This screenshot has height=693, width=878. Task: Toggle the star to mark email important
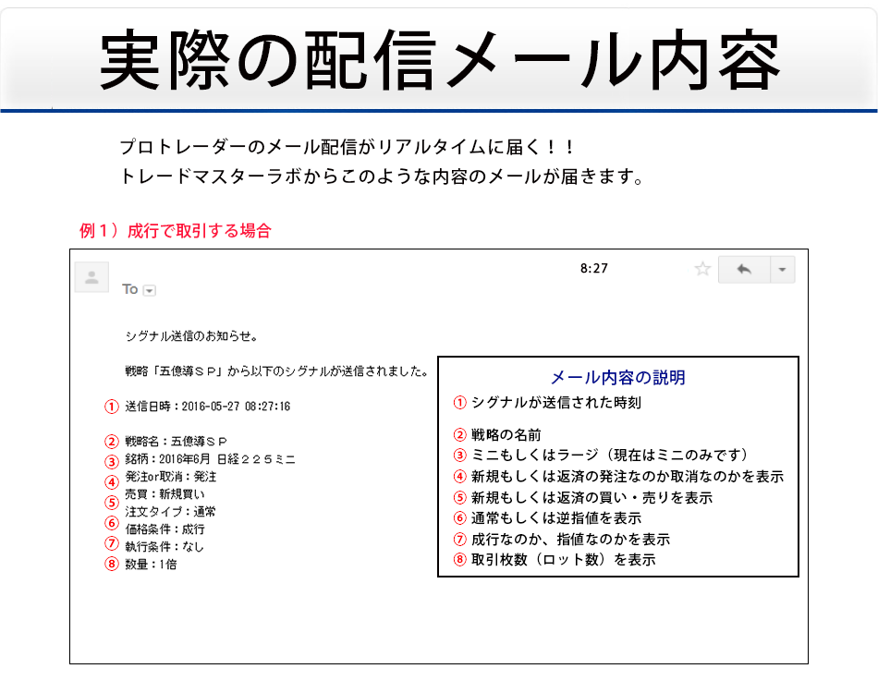click(x=703, y=269)
